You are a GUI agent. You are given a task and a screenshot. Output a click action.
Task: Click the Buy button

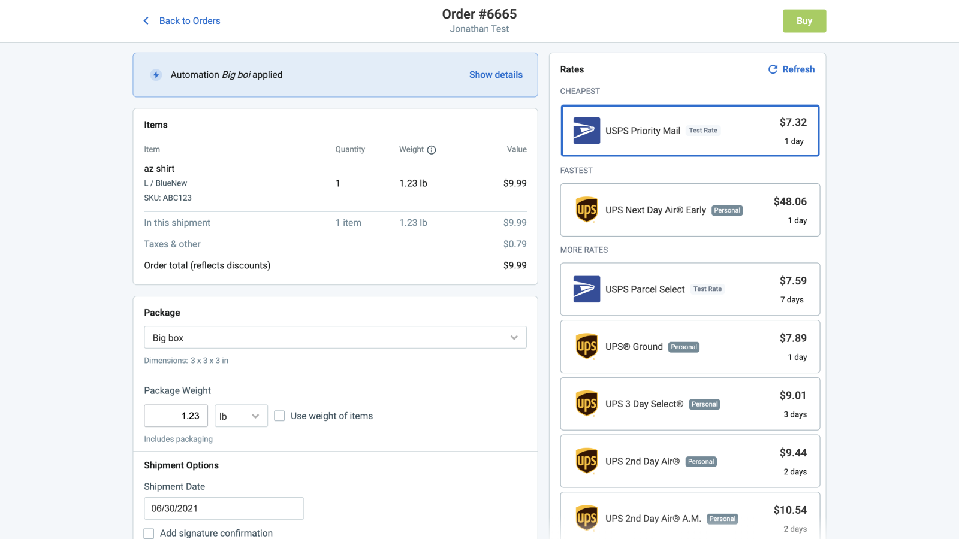(804, 20)
